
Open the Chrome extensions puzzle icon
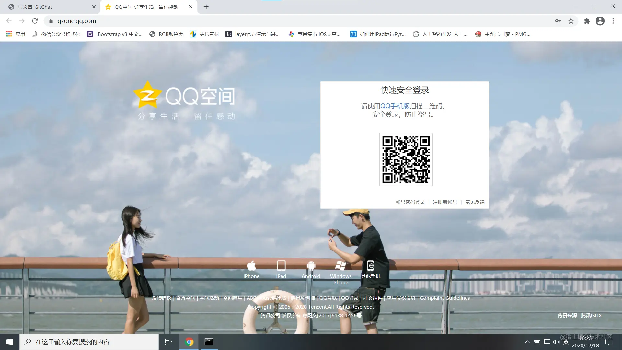tap(587, 21)
